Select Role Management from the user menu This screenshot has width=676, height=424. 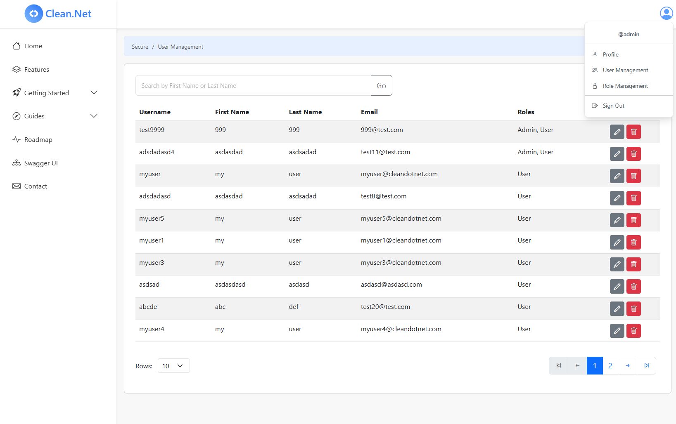pyautogui.click(x=625, y=86)
